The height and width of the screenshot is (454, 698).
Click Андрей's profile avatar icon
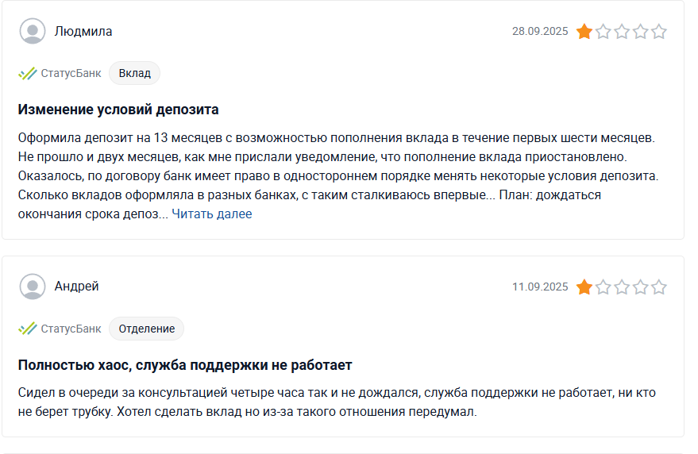(x=33, y=287)
